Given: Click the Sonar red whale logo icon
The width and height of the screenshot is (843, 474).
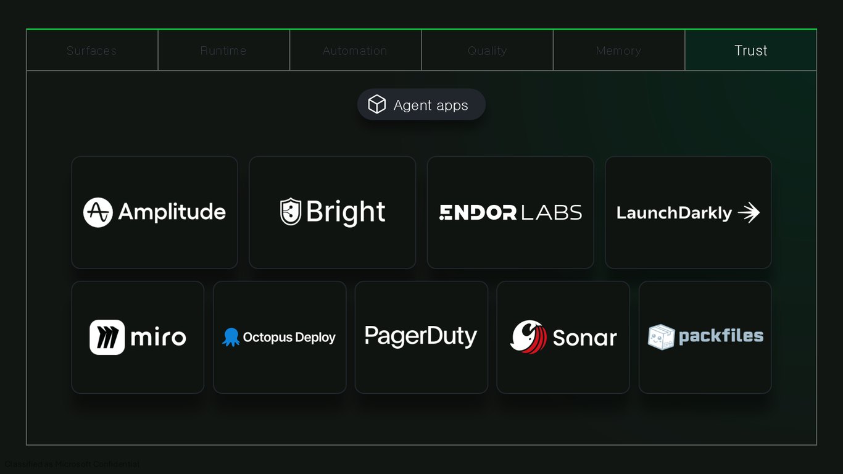Looking at the screenshot, I should click(528, 336).
